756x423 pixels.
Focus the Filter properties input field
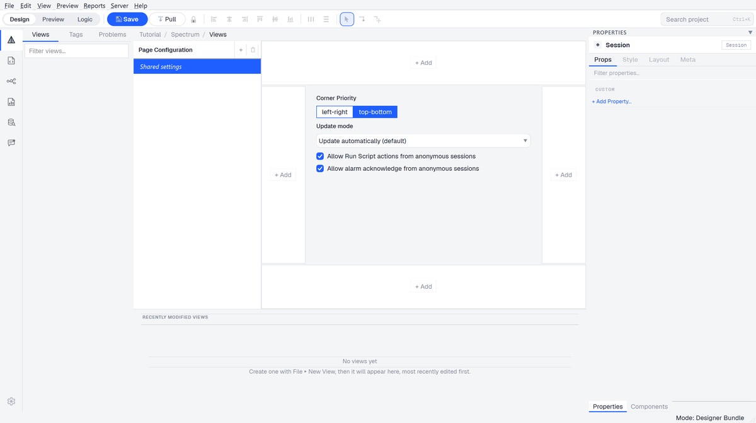pyautogui.click(x=672, y=73)
